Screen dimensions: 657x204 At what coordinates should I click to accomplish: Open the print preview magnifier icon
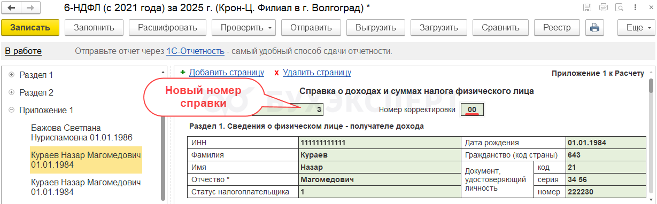tap(620, 7)
